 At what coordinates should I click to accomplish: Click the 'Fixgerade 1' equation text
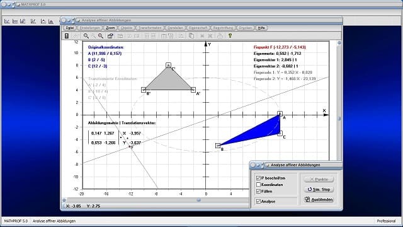pyautogui.click(x=283, y=73)
